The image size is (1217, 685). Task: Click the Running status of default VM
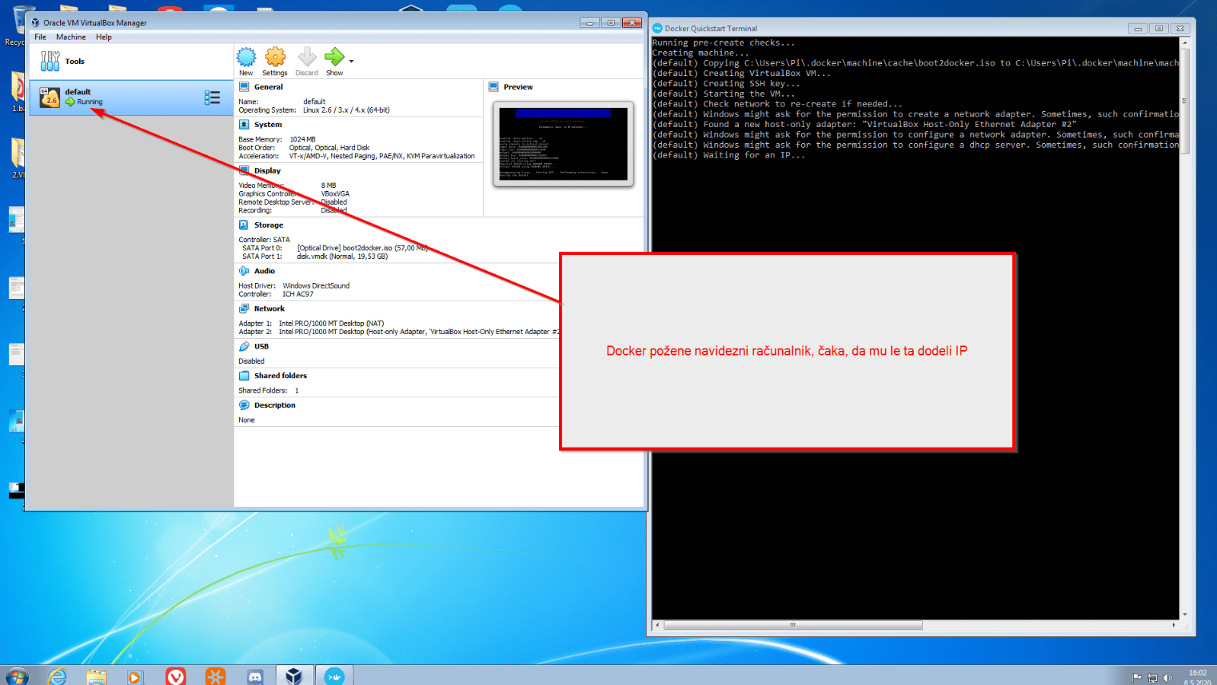89,102
